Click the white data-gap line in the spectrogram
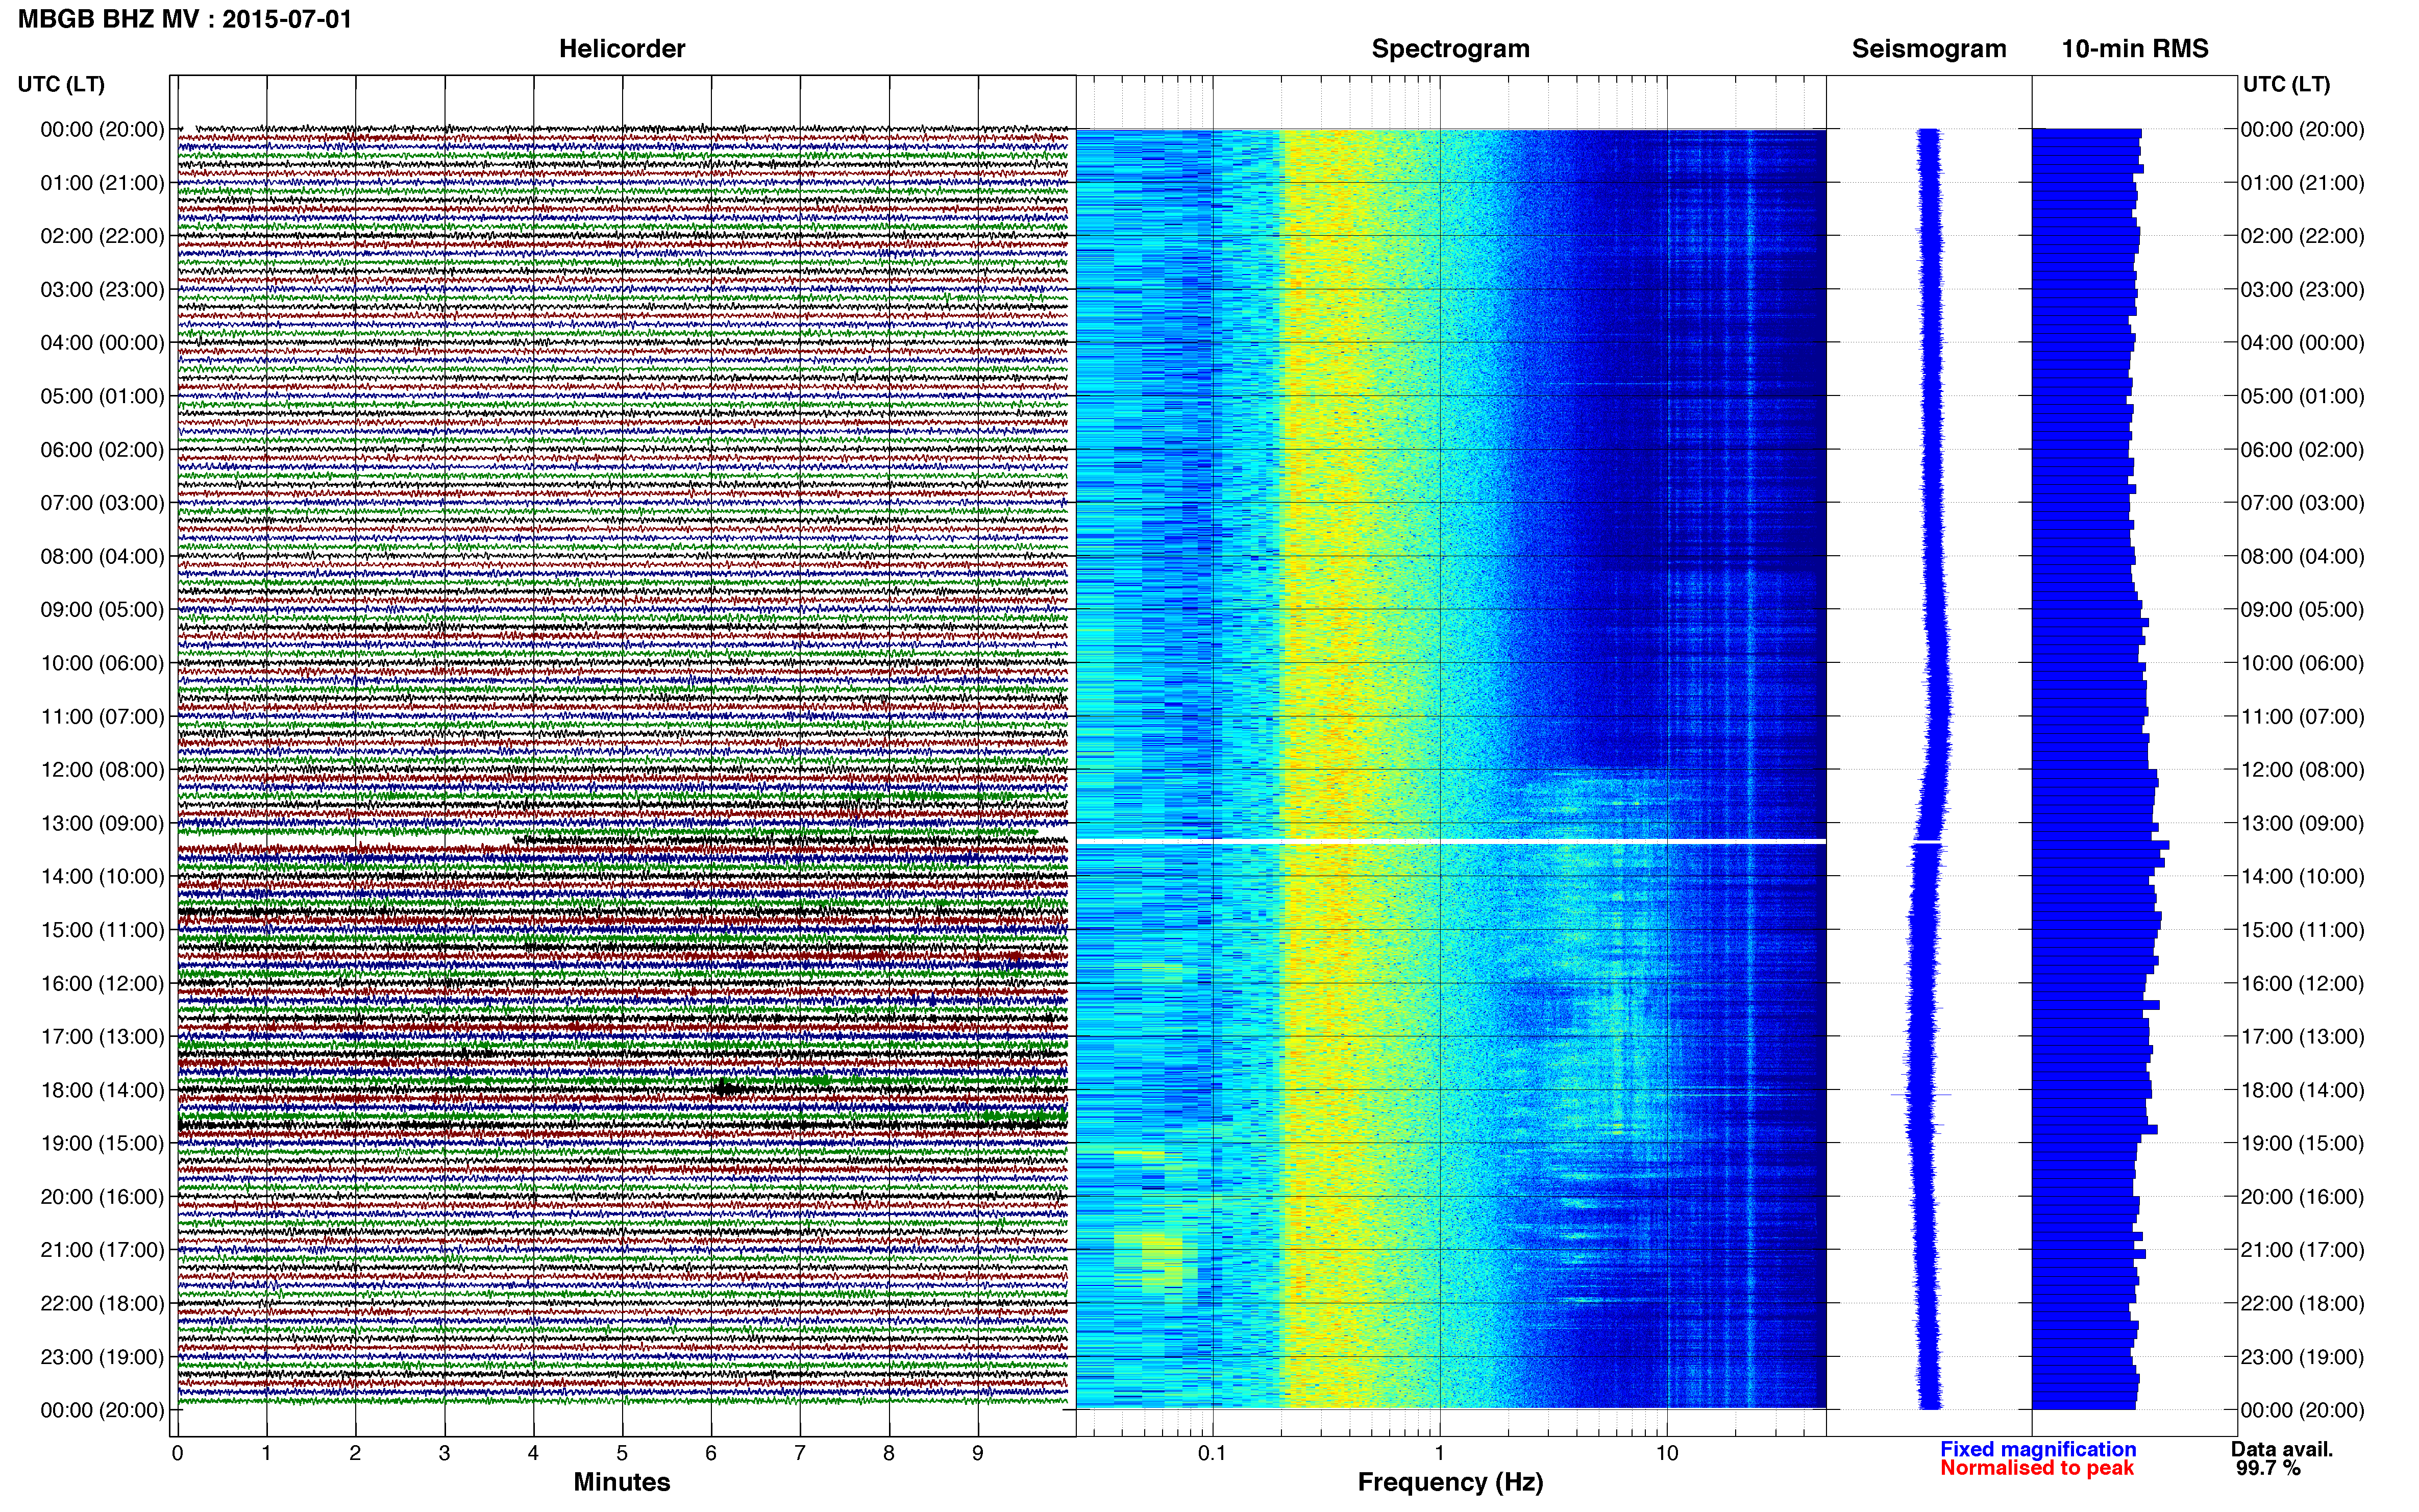 pyautogui.click(x=1451, y=841)
